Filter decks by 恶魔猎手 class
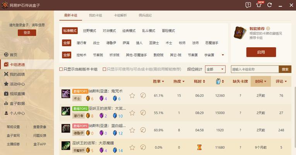This screenshot has width=296, height=155. pyautogui.click(x=212, y=43)
